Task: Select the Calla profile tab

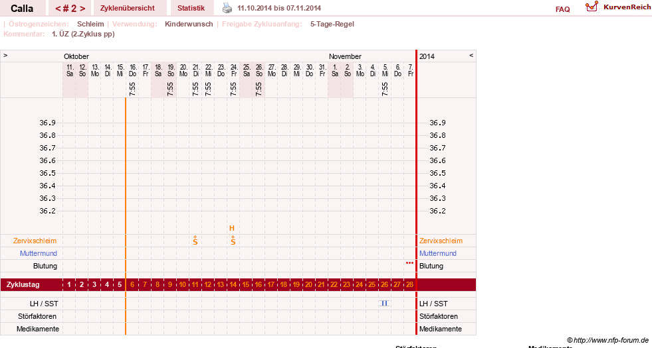Action: click(x=22, y=9)
